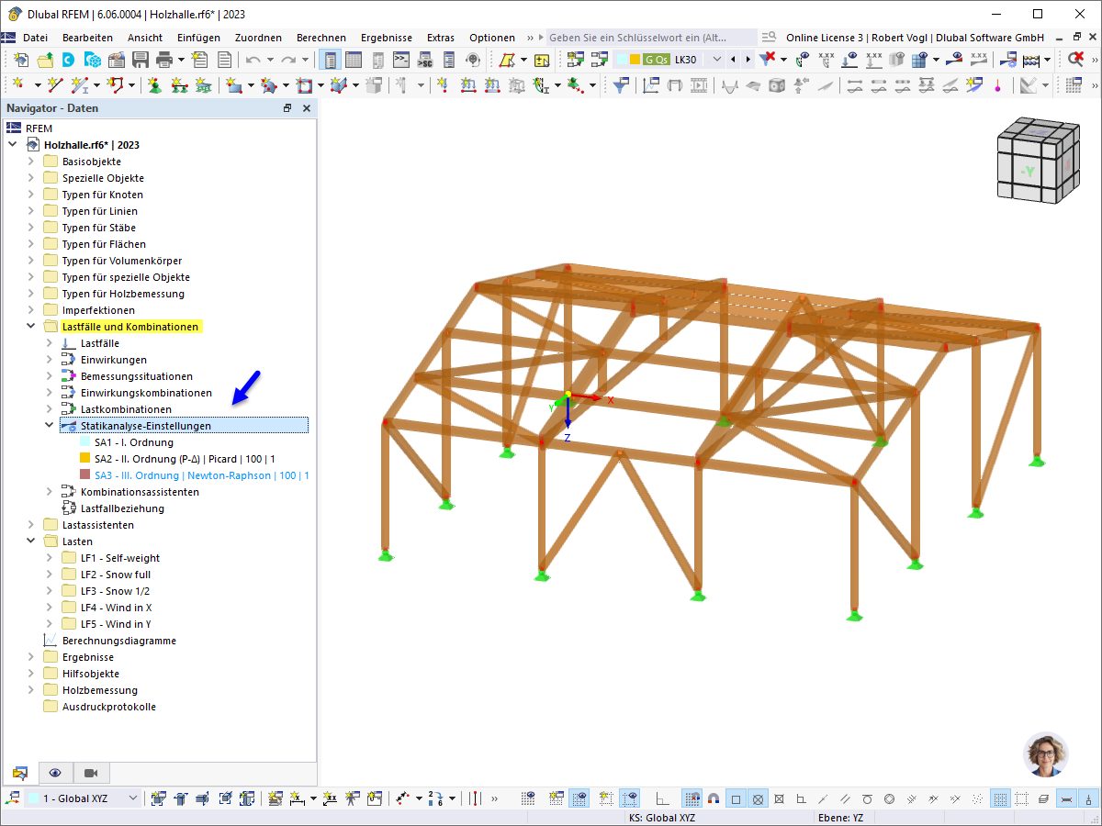The height and width of the screenshot is (826, 1102).
Task: Toggle the tables panel icon
Action: pos(354,60)
